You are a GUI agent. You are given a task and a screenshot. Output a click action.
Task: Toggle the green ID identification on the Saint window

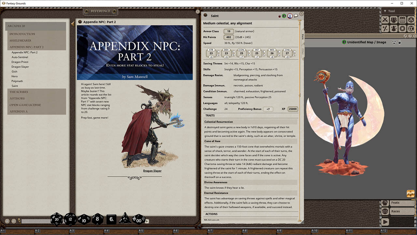(x=284, y=16)
